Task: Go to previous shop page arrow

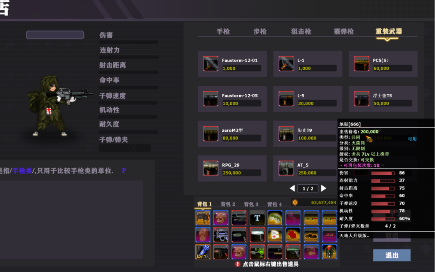Action: pyautogui.click(x=292, y=189)
